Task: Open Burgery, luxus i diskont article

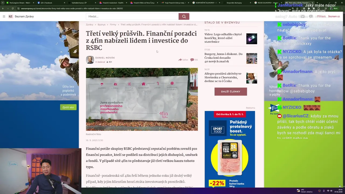Action: coord(223,58)
